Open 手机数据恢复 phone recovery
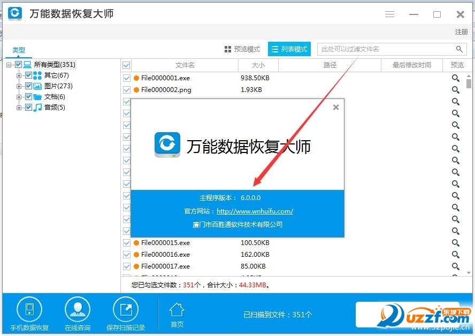Image resolution: width=475 pixels, height=336 pixels. point(29,314)
